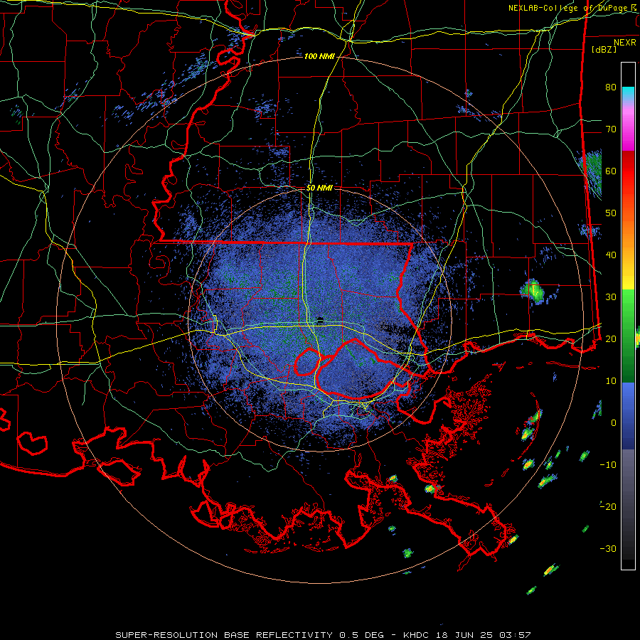Click the SUPER-RESOLUTION BASE REFLECTIVITY product title
The width and height of the screenshot is (640, 640).
[224, 635]
